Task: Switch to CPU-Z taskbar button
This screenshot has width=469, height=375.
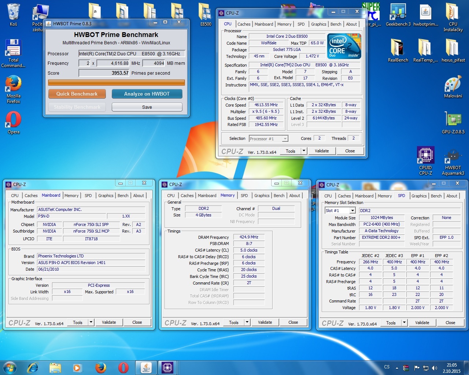Action: coord(167,367)
